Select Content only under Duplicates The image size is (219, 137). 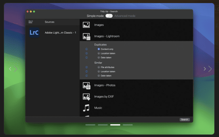click(x=99, y=49)
